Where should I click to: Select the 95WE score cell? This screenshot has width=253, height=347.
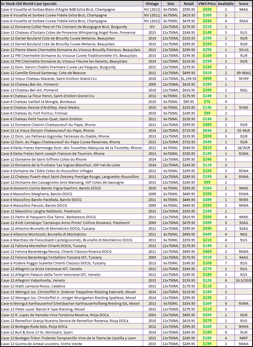tap(243, 200)
